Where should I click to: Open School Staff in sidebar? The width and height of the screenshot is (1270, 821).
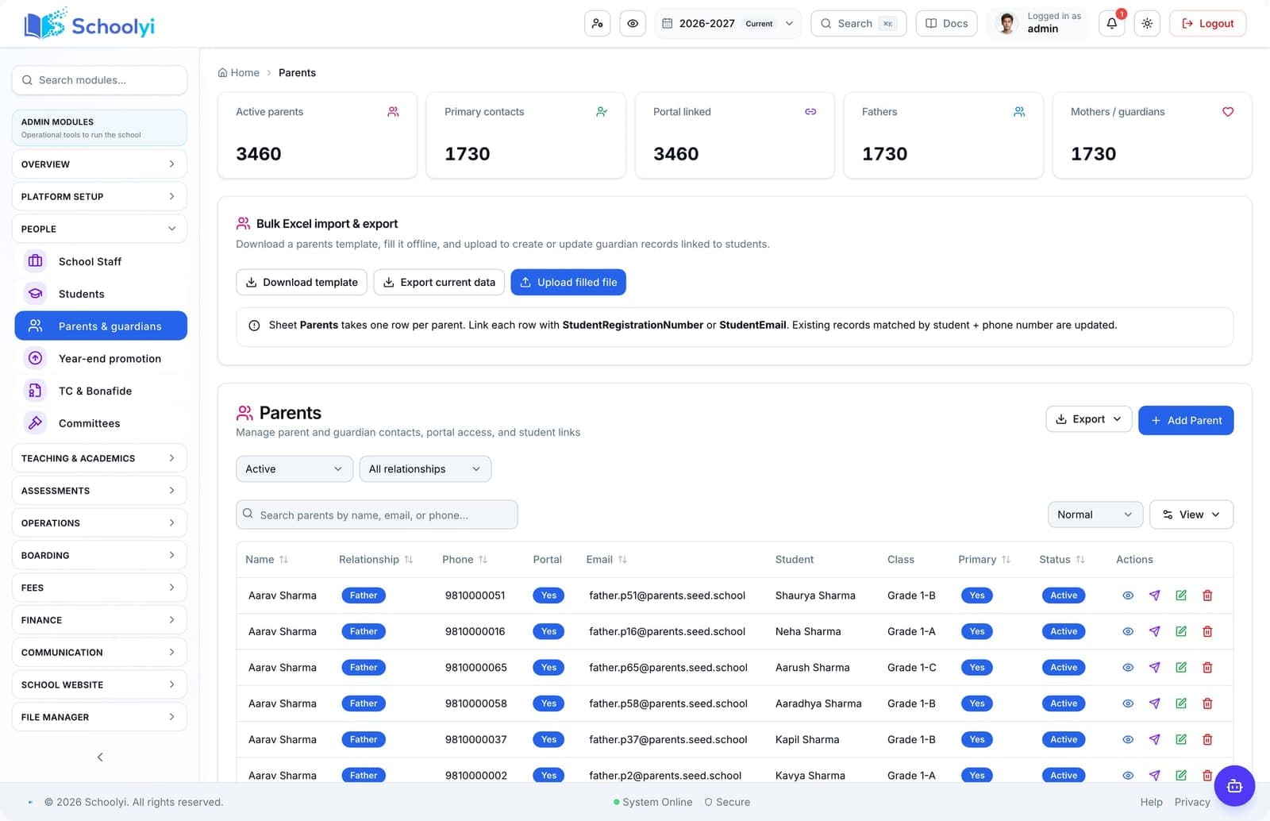coord(101,261)
